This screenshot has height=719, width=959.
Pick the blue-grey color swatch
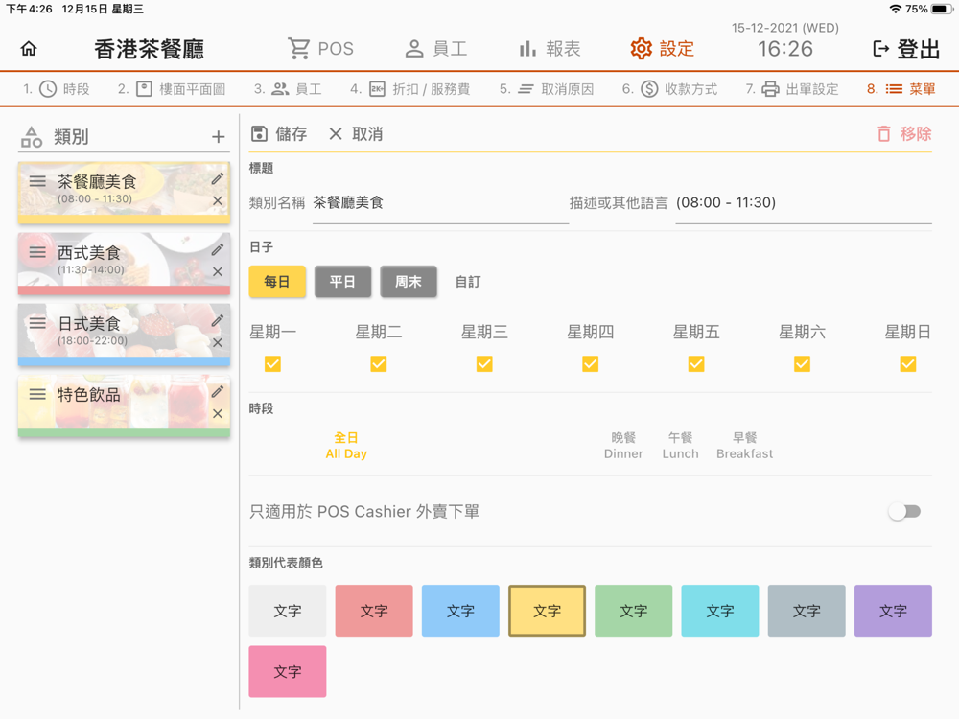click(807, 611)
